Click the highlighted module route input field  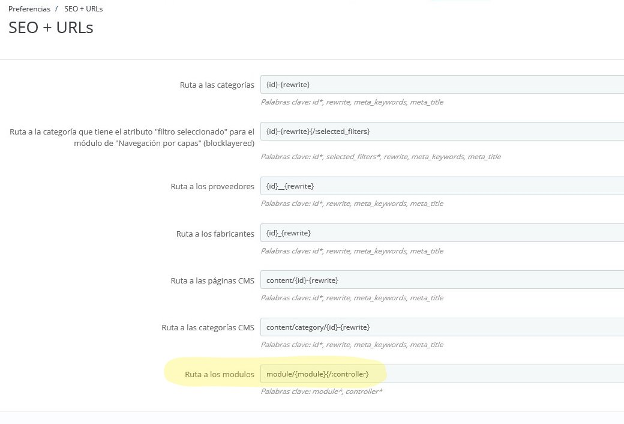pyautogui.click(x=442, y=374)
